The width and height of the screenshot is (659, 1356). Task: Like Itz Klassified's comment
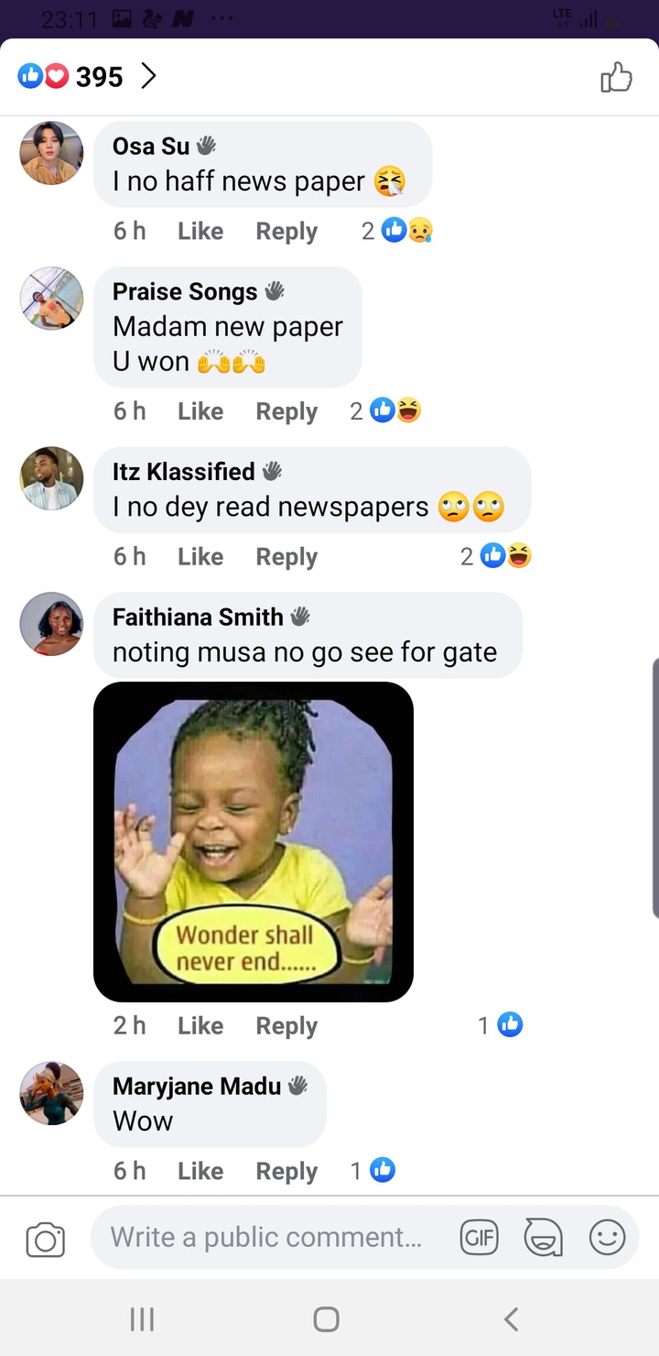pyautogui.click(x=200, y=556)
